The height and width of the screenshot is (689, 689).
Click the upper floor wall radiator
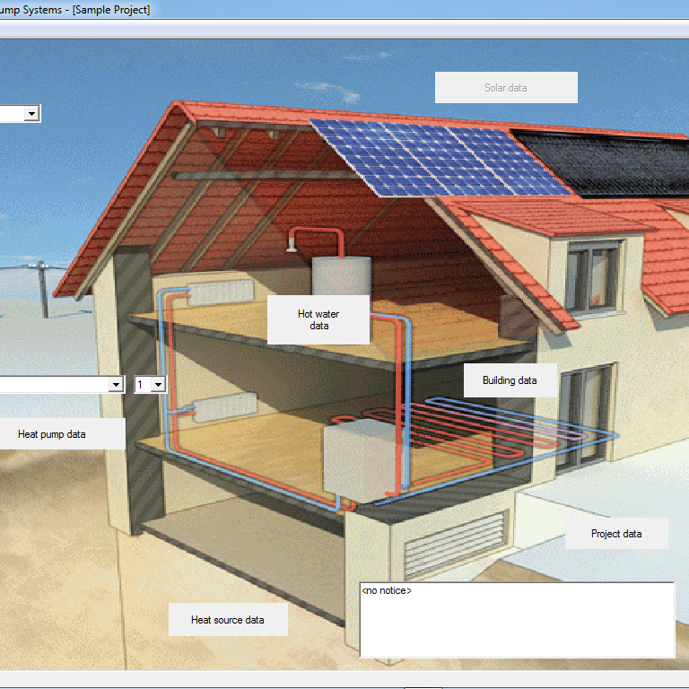coord(222,293)
